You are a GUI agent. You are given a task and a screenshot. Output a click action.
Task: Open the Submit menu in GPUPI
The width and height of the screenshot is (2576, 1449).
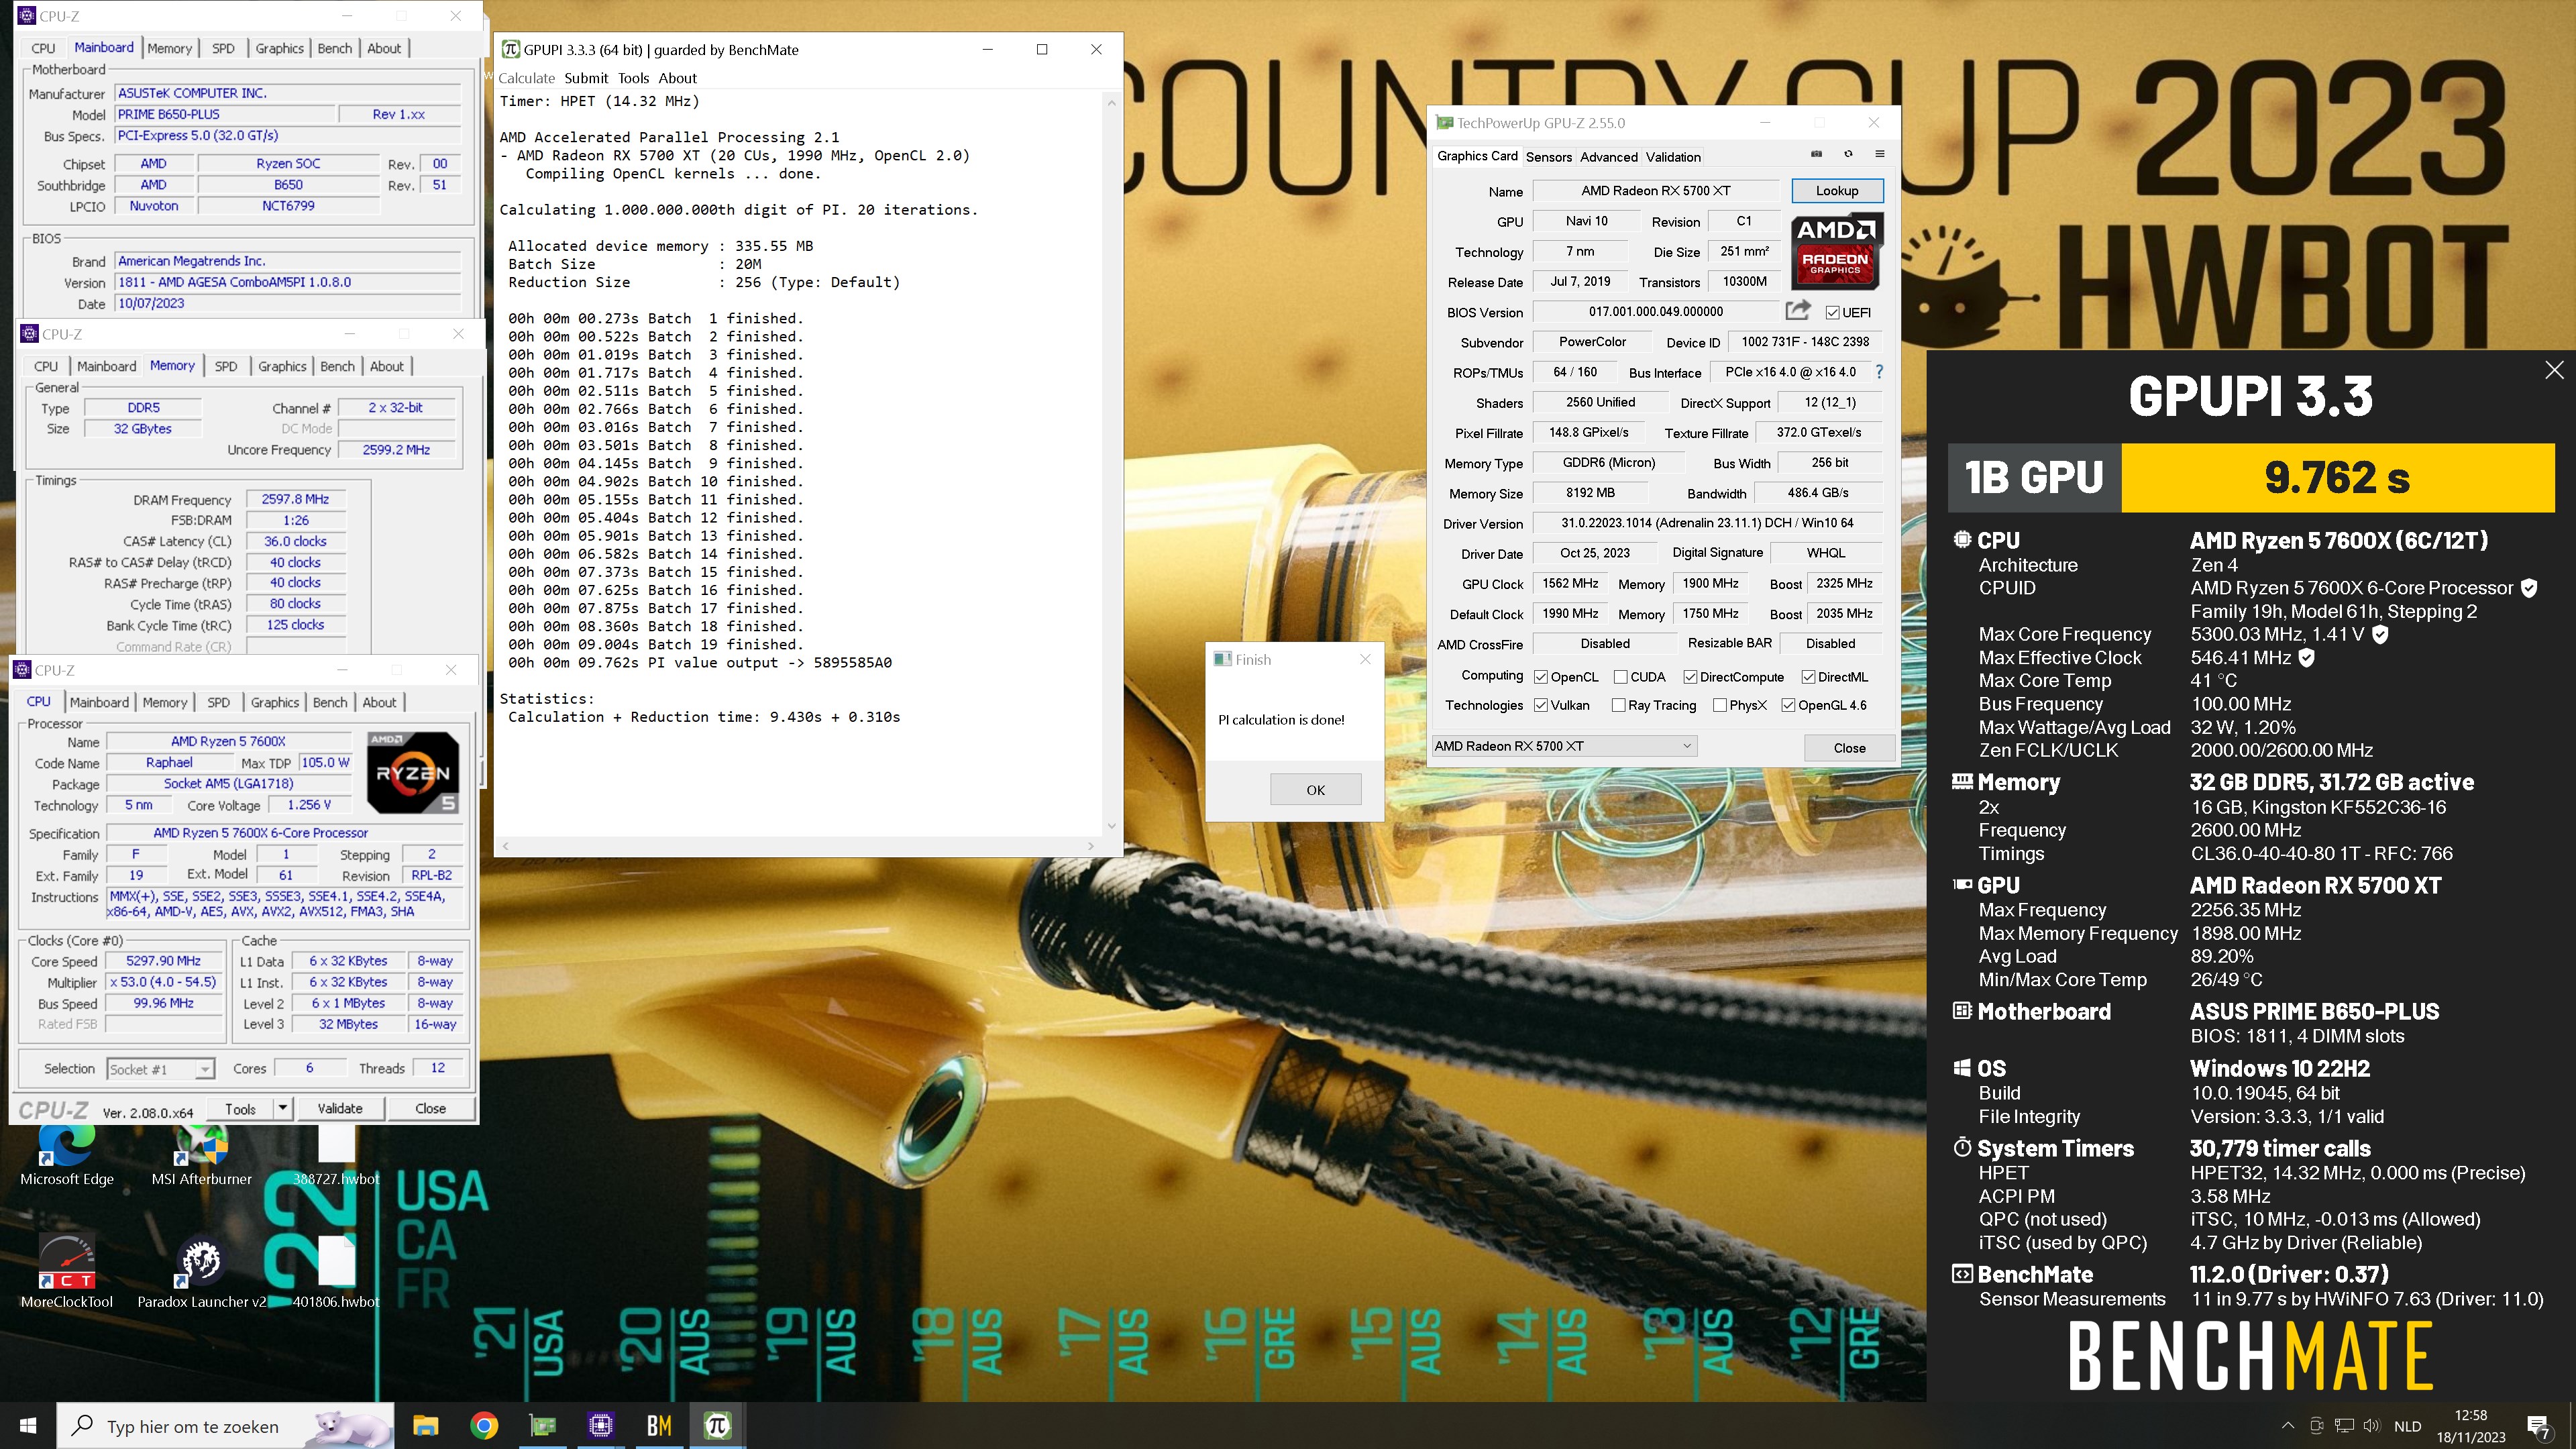tap(585, 78)
